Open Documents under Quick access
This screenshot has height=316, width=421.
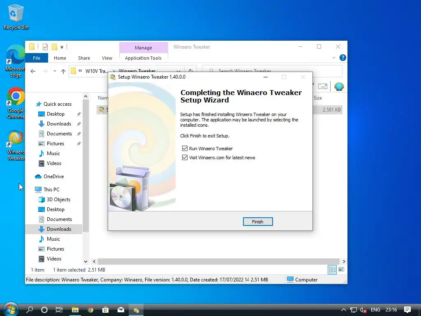59,134
